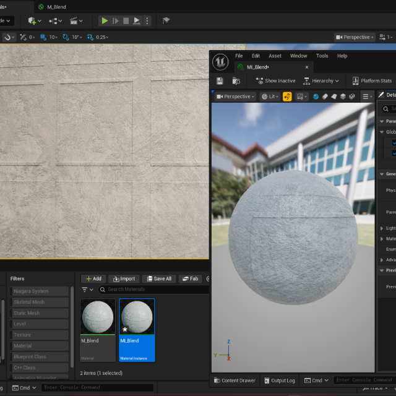396x396 pixels.
Task: Open the Output Log panel
Action: pyautogui.click(x=280, y=381)
